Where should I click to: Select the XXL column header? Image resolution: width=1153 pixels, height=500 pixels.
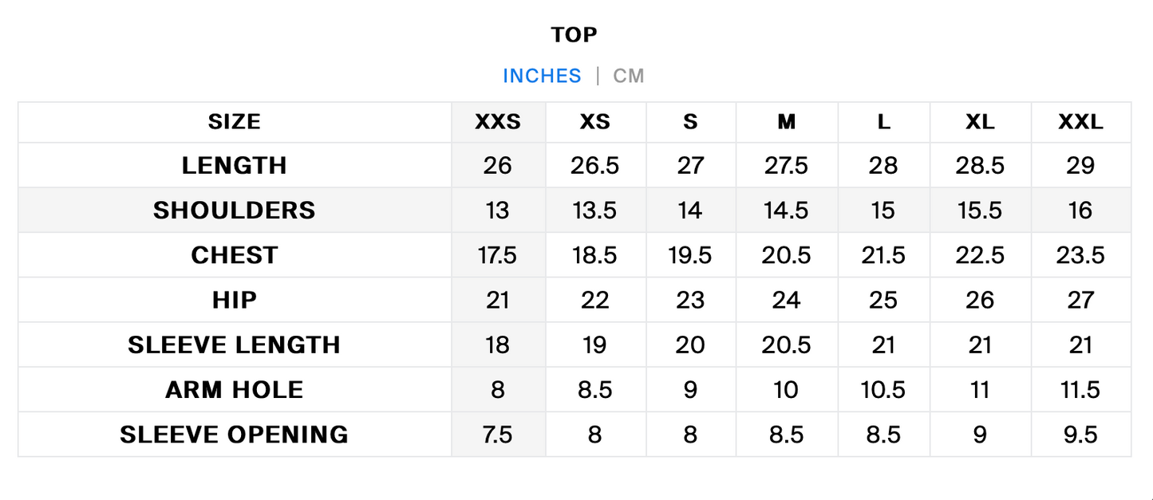1080,122
